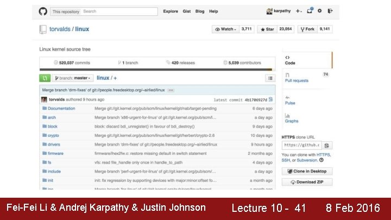Viewport: 391px width, 220px height.
Task: Click the Code icon in the sidebar
Action: 287,58
